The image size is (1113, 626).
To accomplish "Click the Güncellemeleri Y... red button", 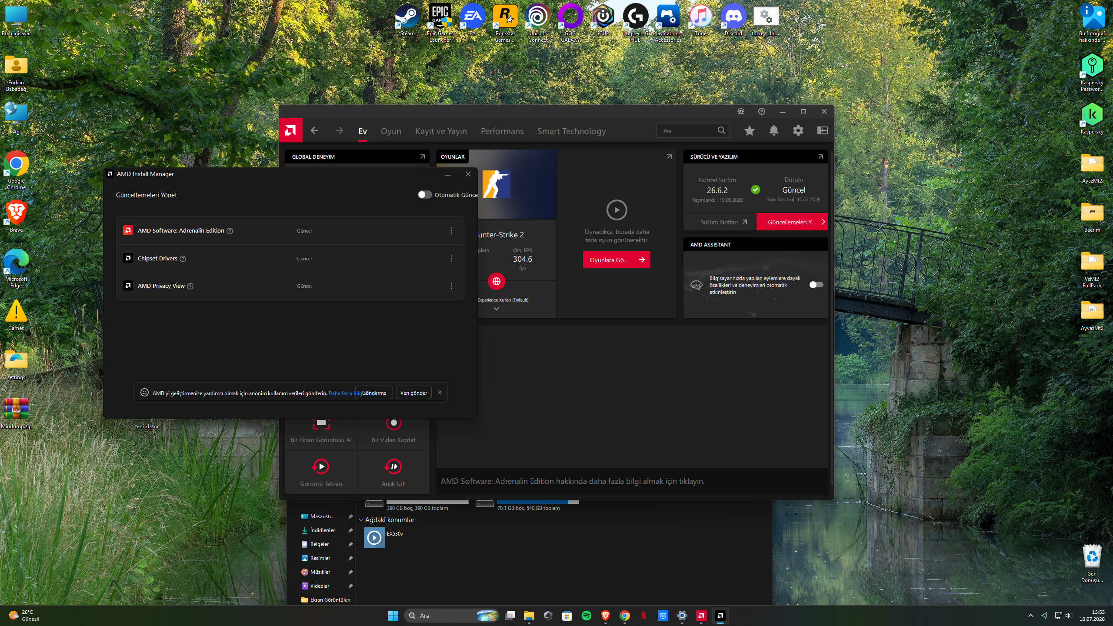I will [x=792, y=222].
